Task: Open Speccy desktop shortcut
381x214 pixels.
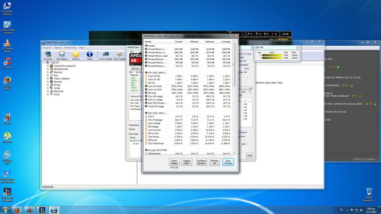Action: coord(7,119)
